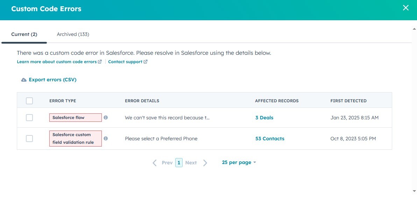The height and width of the screenshot is (223, 417).
Task: Check the Salesforce custom field validation rule checkbox
Action: (x=29, y=139)
